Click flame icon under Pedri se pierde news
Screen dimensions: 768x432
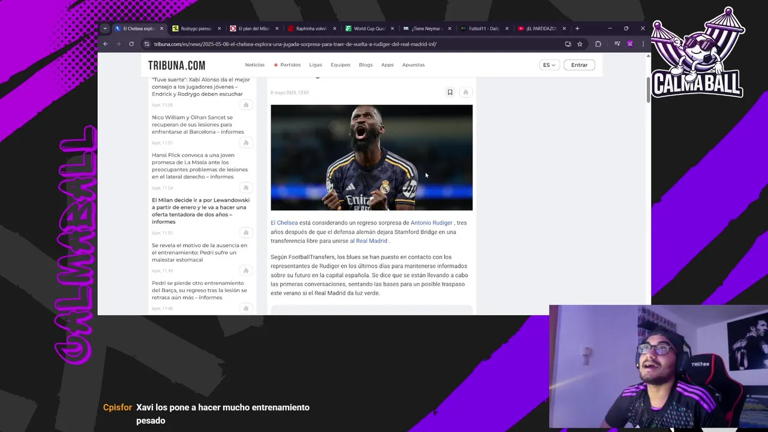pos(245,308)
